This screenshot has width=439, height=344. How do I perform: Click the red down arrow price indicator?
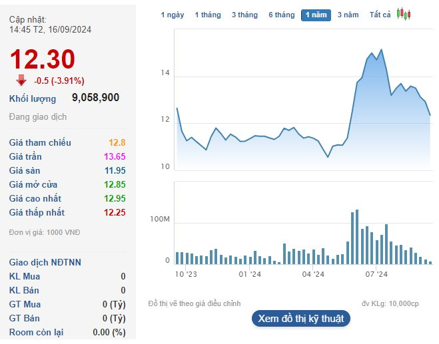coord(21,81)
